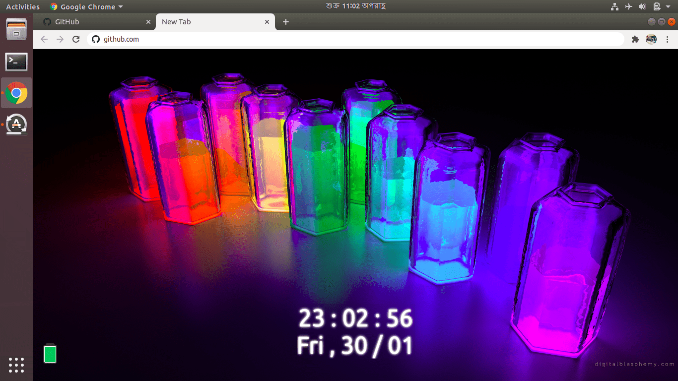Open the Chrome profile avatar
The height and width of the screenshot is (381, 678).
[x=651, y=39]
